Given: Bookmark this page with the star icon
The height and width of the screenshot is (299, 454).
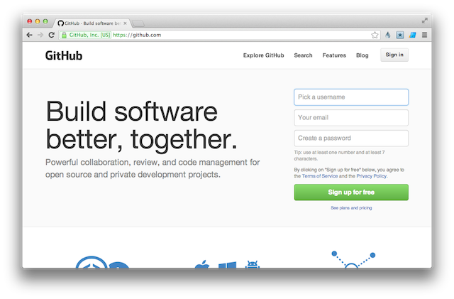Looking at the screenshot, I should pos(375,35).
